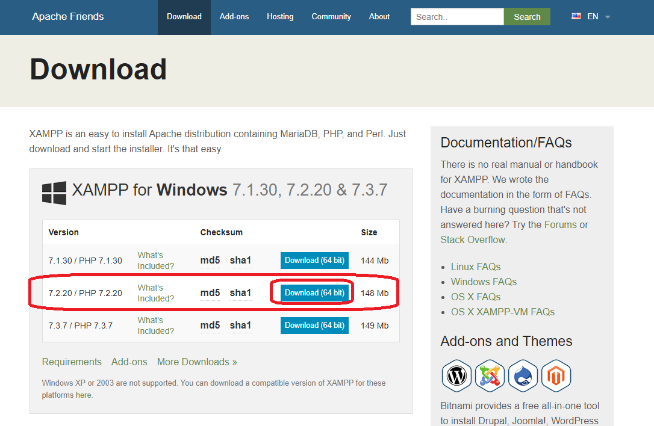Expand the EN language dropdown arrow
This screenshot has width=654, height=426.
pos(608,17)
